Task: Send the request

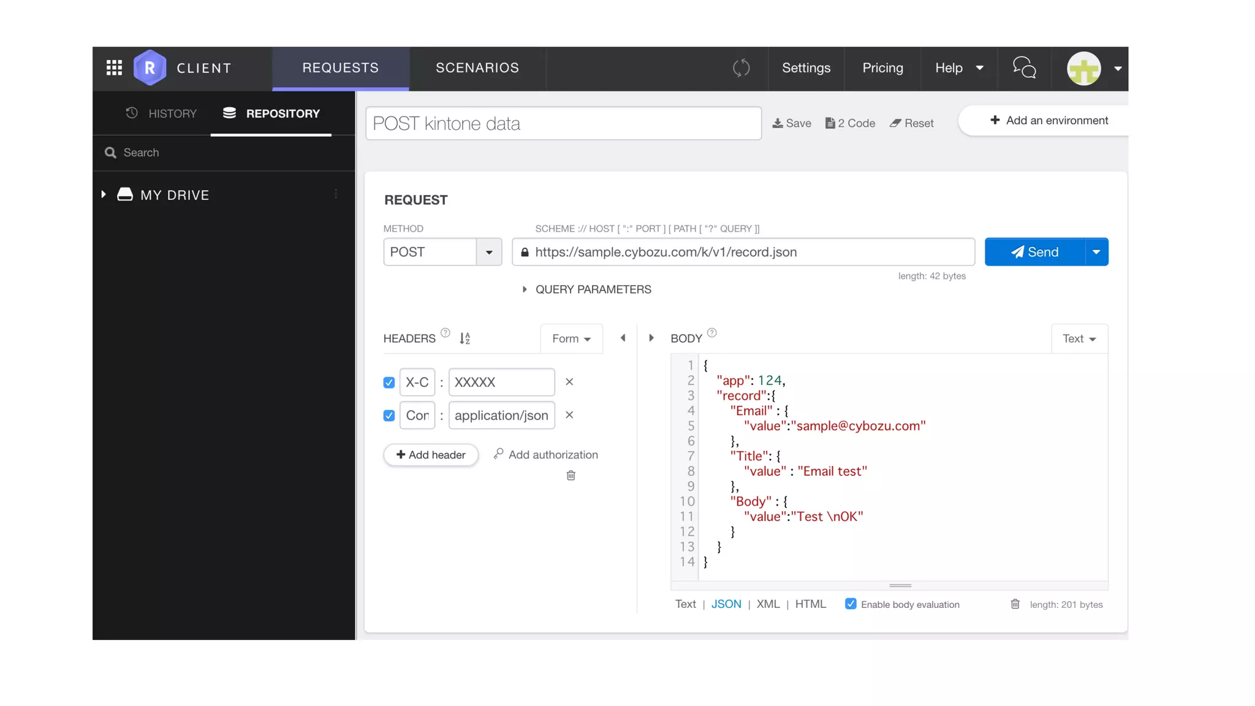Action: click(1034, 252)
